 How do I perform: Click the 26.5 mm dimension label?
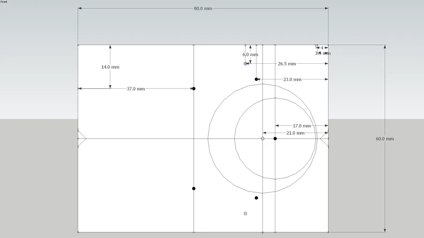tap(287, 64)
